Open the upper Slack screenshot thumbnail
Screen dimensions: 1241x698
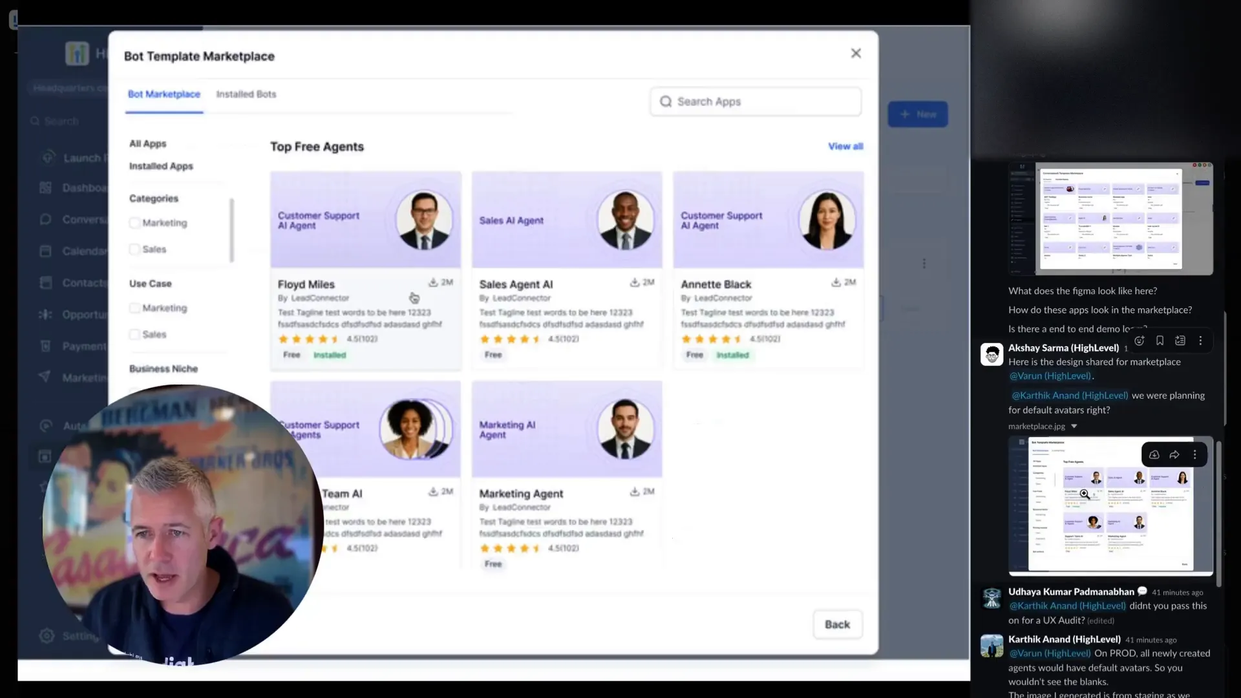[1110, 218]
